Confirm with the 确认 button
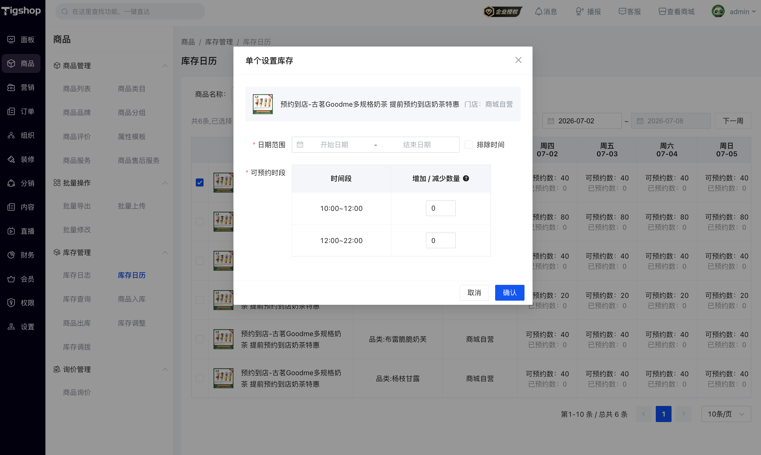 tap(510, 293)
